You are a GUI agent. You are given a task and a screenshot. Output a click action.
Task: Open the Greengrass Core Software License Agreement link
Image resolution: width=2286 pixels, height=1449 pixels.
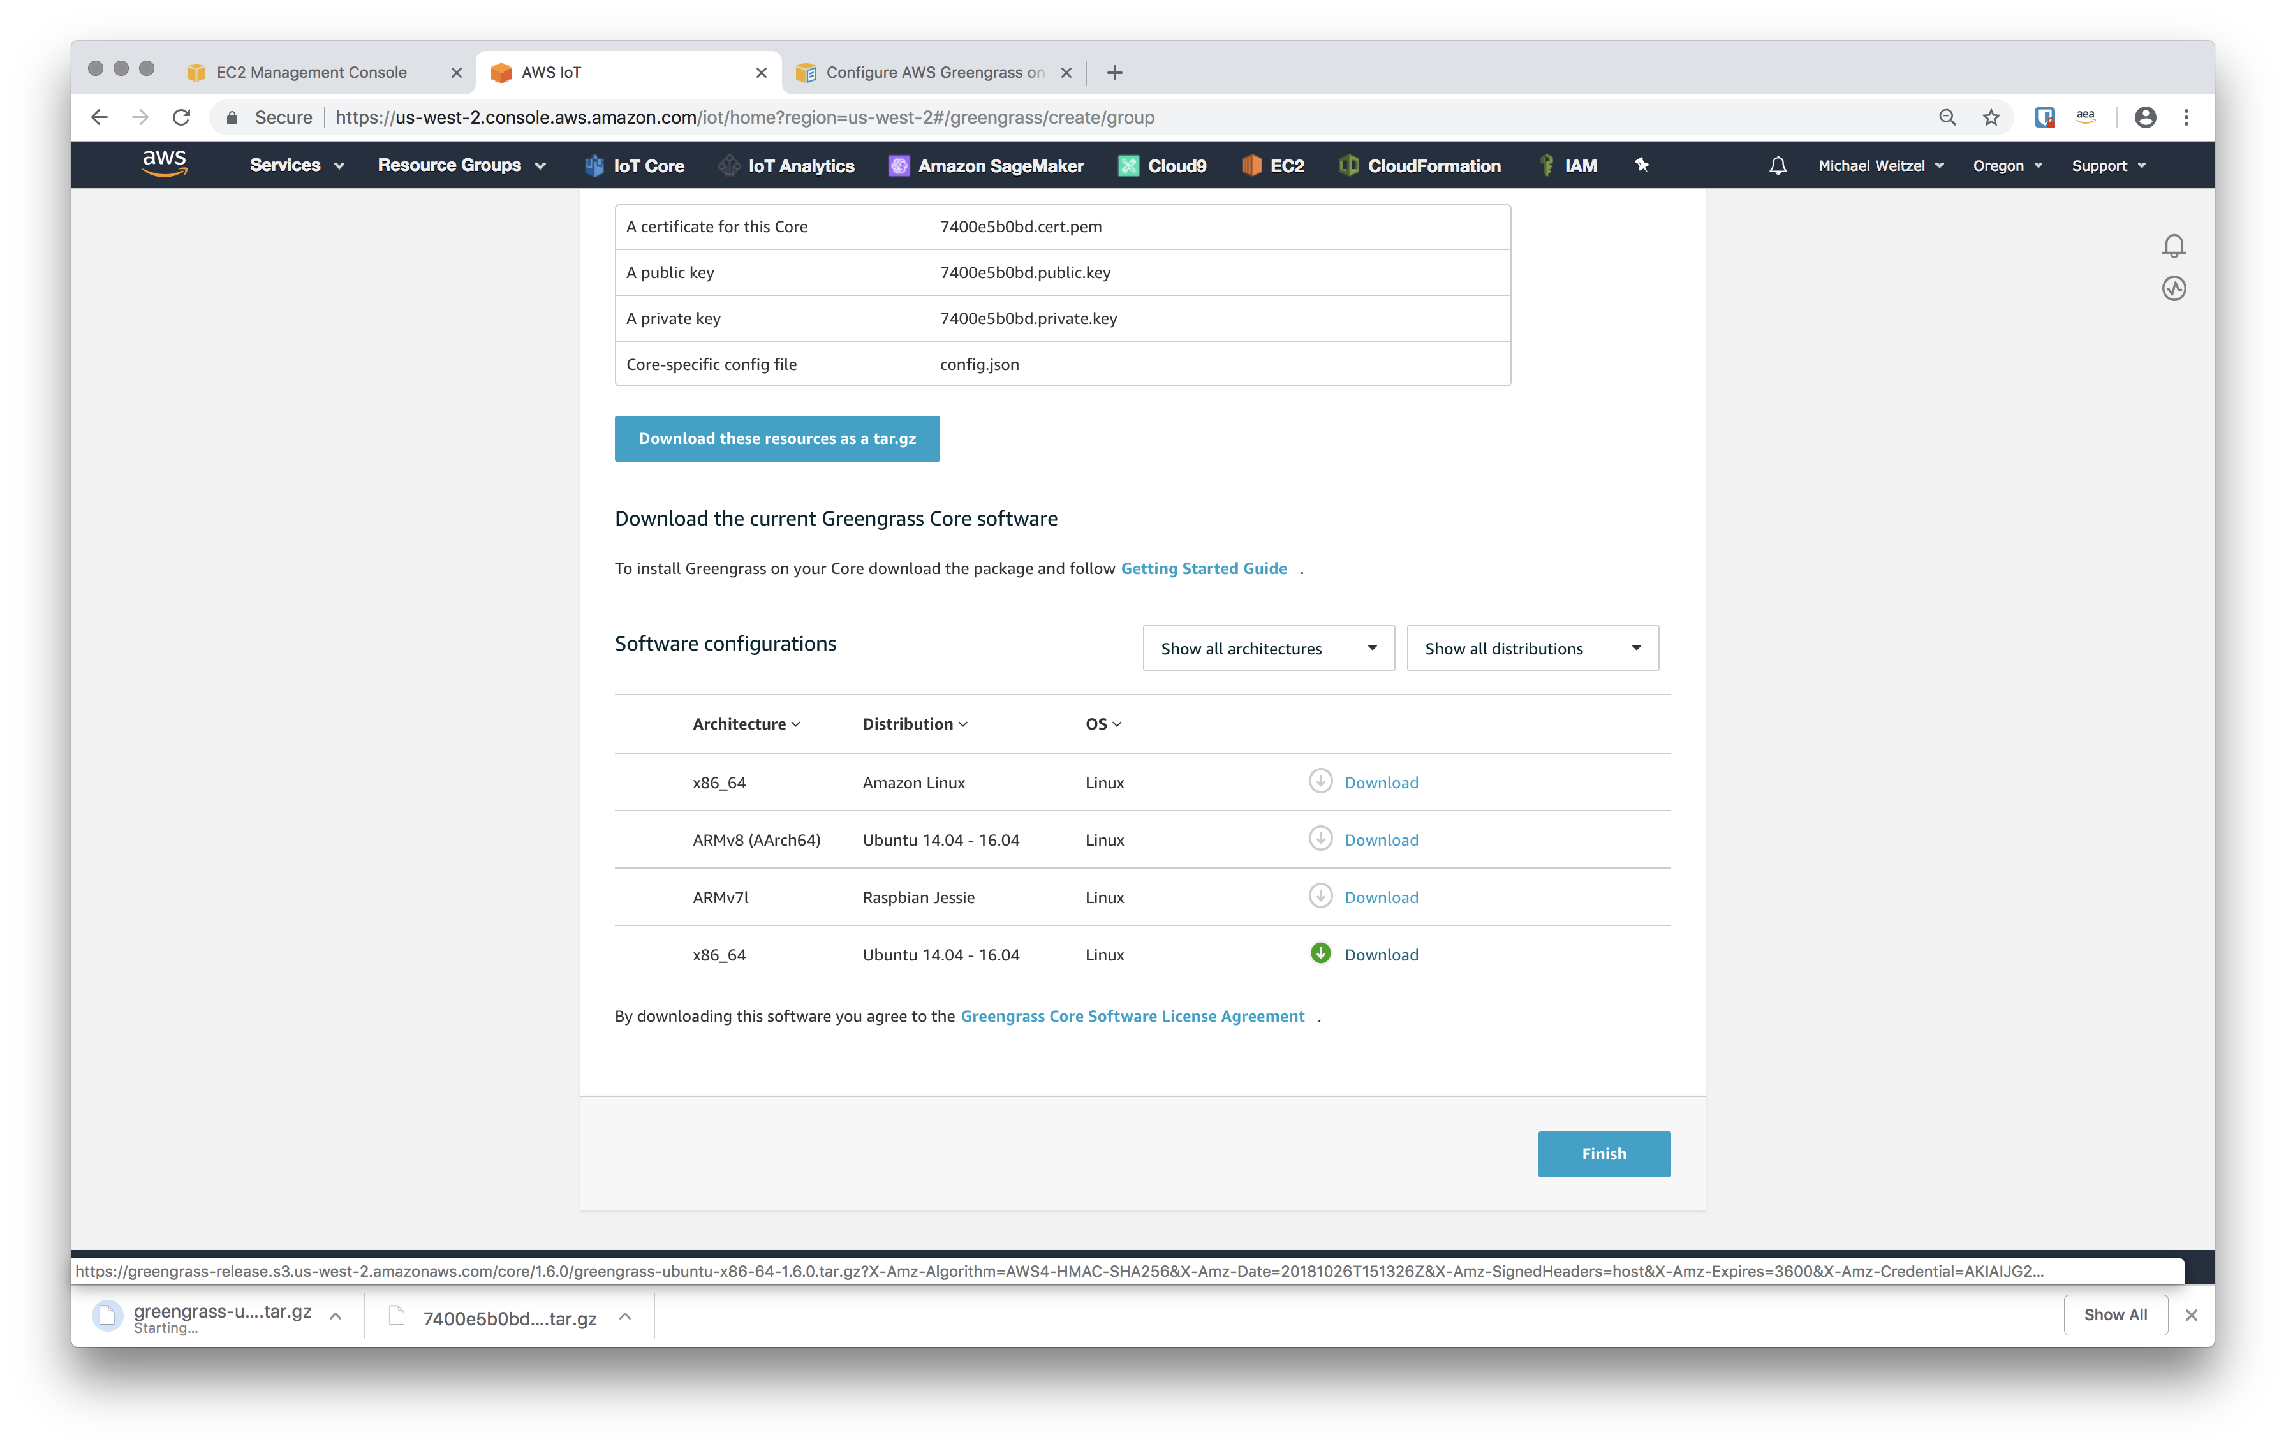tap(1132, 1015)
